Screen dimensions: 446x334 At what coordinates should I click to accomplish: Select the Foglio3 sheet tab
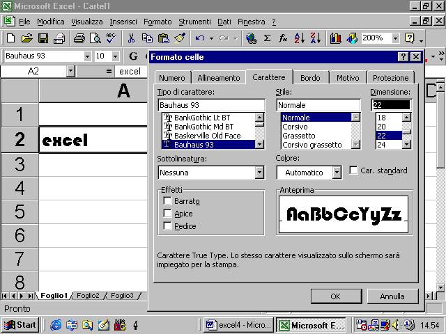coord(122,296)
